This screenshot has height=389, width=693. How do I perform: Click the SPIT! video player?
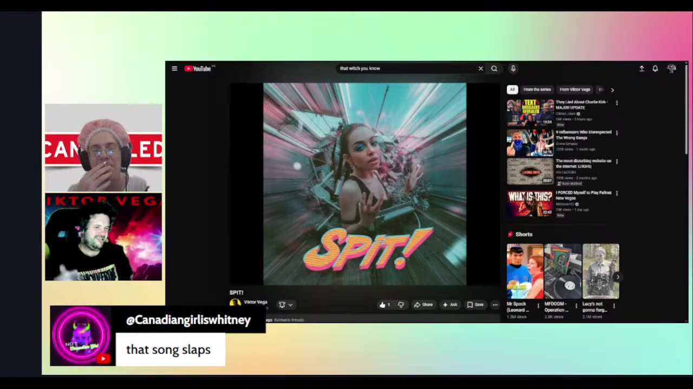tap(364, 184)
